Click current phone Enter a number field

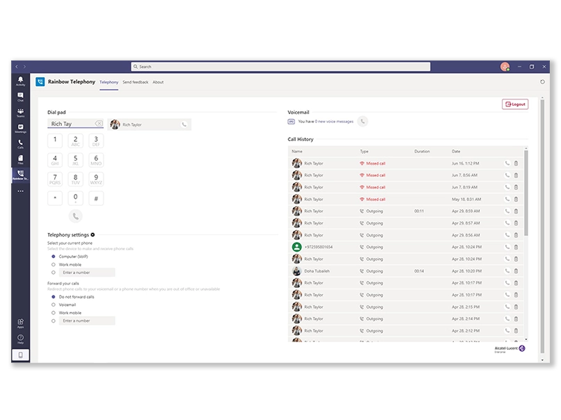[87, 273]
